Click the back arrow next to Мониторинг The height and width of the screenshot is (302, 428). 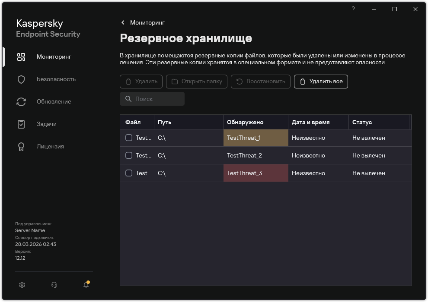(123, 22)
